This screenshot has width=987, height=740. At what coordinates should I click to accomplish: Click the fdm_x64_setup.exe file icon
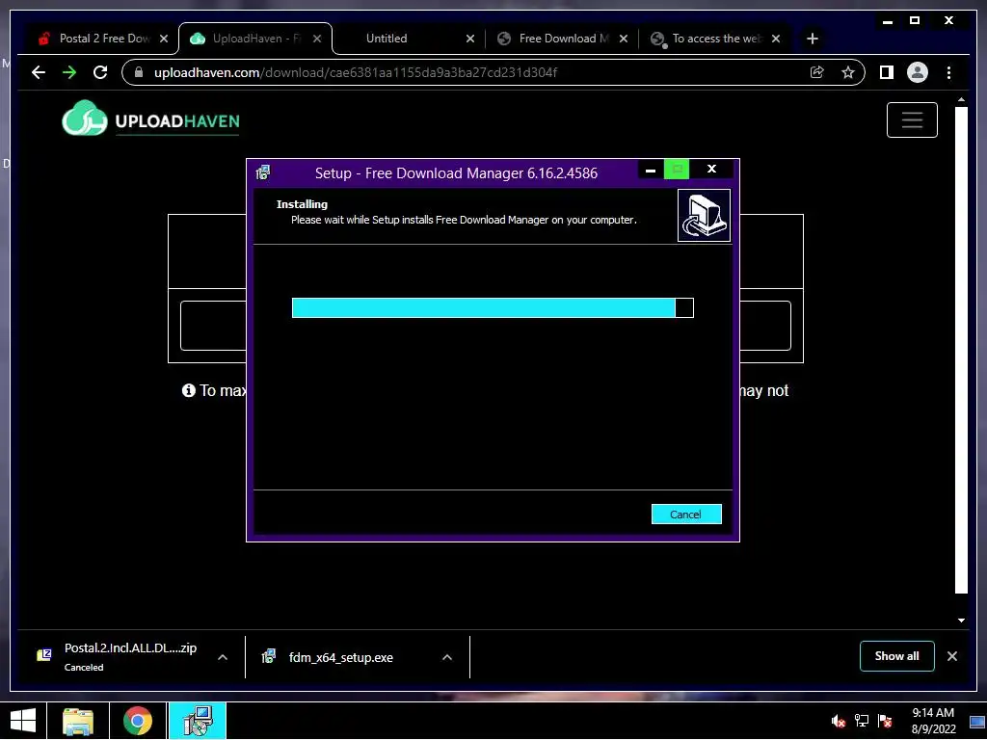tap(269, 657)
